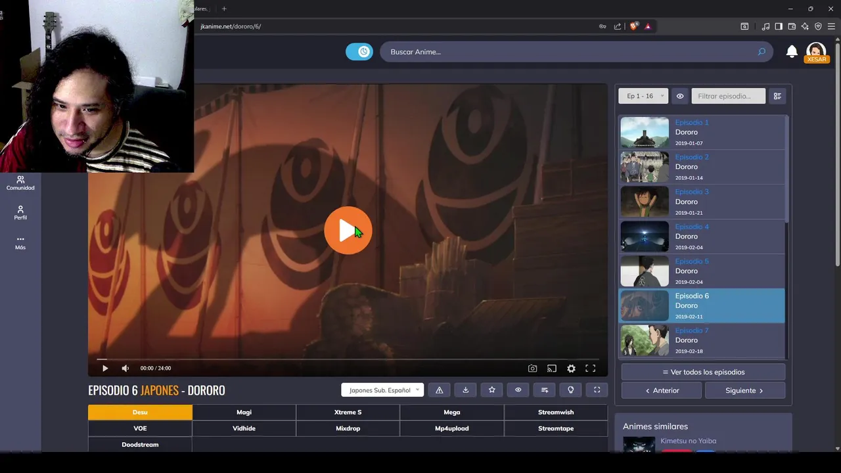The height and width of the screenshot is (473, 841).
Task: Switch to the Magi server
Action: tap(244, 413)
